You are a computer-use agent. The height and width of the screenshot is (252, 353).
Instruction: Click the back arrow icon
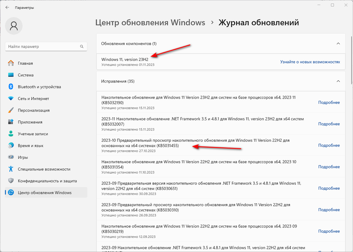7,8
